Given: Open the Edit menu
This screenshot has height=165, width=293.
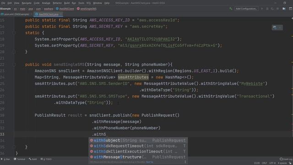Looking at the screenshot, I should tap(10, 3).
